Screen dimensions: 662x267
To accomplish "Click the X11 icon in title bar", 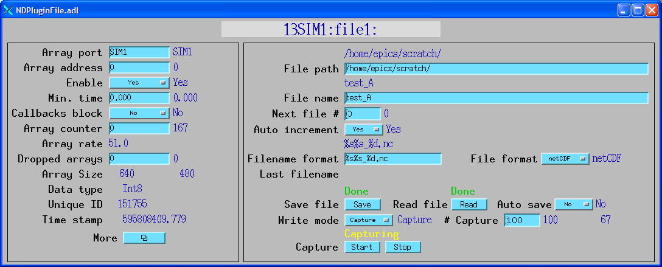I will tap(9, 10).
